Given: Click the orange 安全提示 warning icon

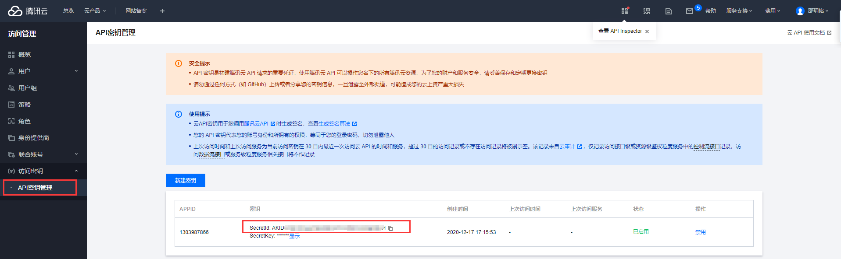Looking at the screenshot, I should click(179, 63).
